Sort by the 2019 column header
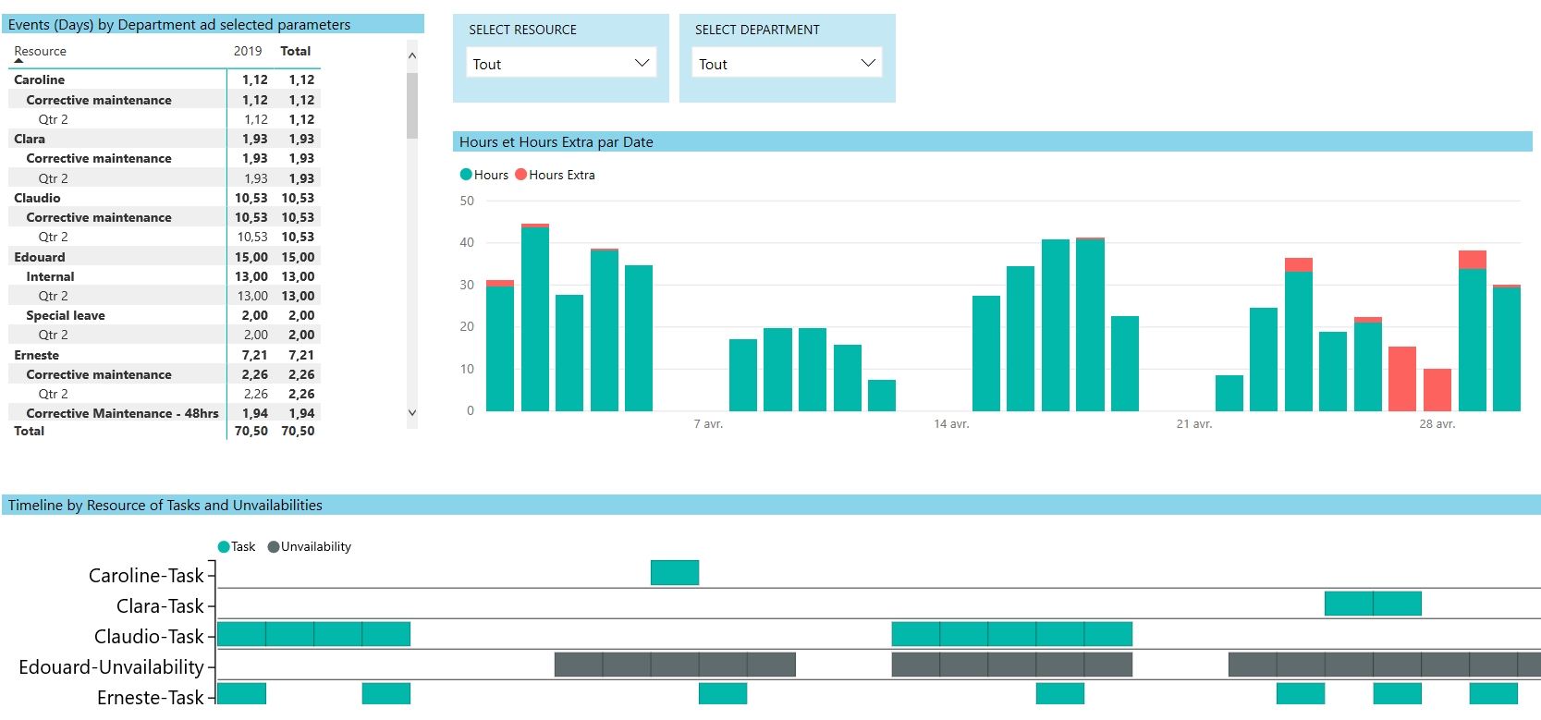This screenshot has height=720, width=1541. coord(247,52)
